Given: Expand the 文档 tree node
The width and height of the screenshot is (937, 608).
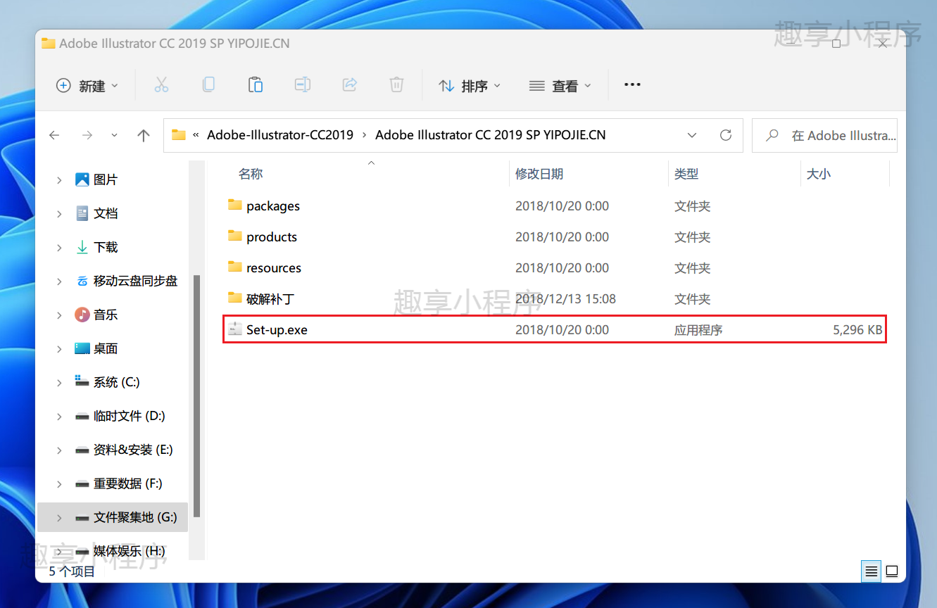Looking at the screenshot, I should click(x=59, y=214).
